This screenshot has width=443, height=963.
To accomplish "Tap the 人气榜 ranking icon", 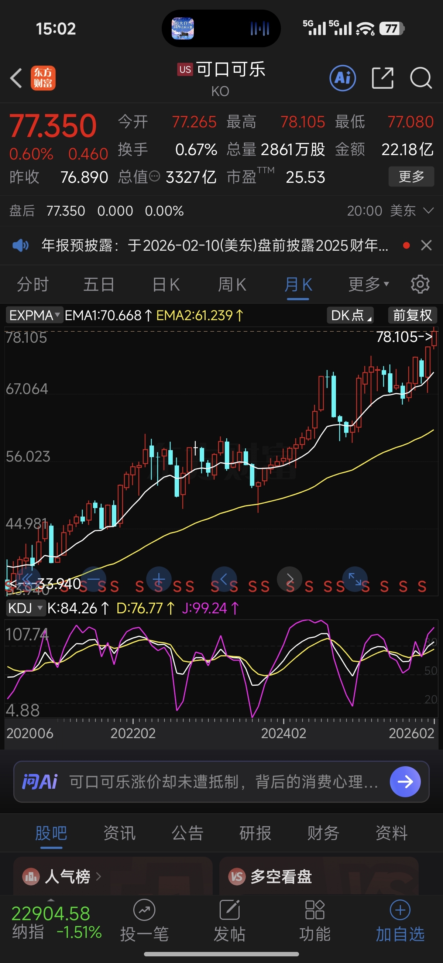I will 31,877.
